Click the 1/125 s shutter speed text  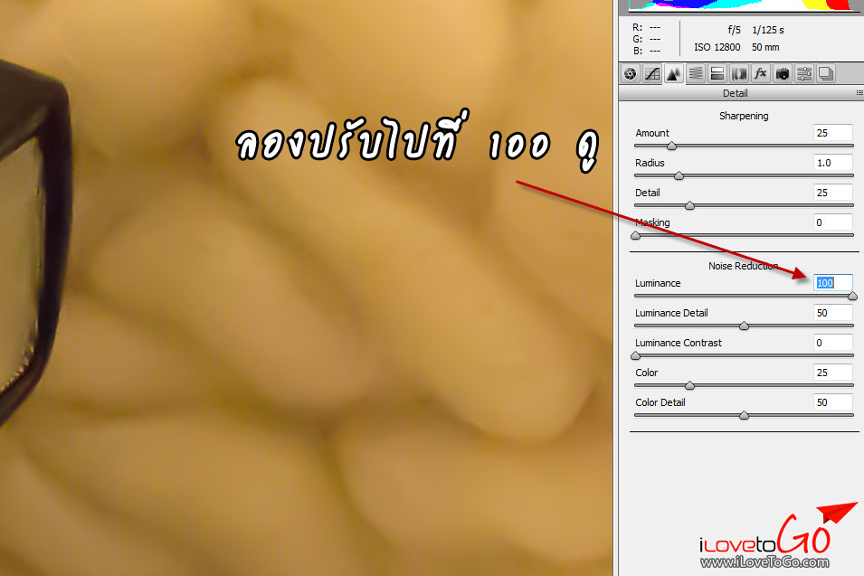(x=767, y=30)
